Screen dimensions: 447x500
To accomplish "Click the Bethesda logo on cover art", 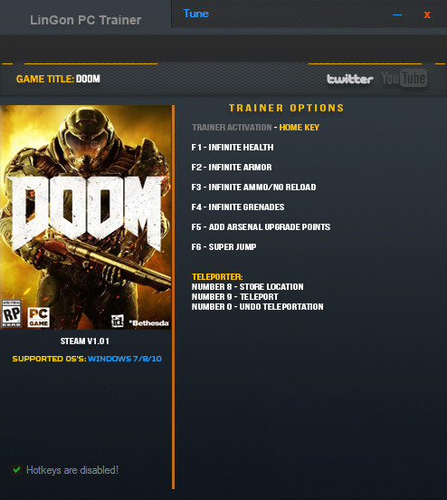I will 149,323.
